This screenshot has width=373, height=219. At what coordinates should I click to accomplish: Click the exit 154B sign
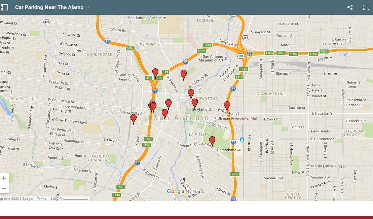[x=121, y=187]
